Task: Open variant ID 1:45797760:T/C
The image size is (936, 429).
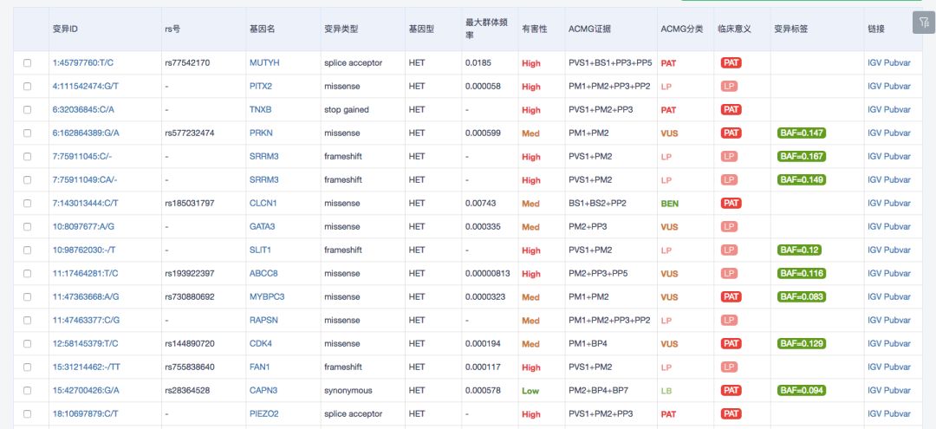Action: pyautogui.click(x=82, y=63)
